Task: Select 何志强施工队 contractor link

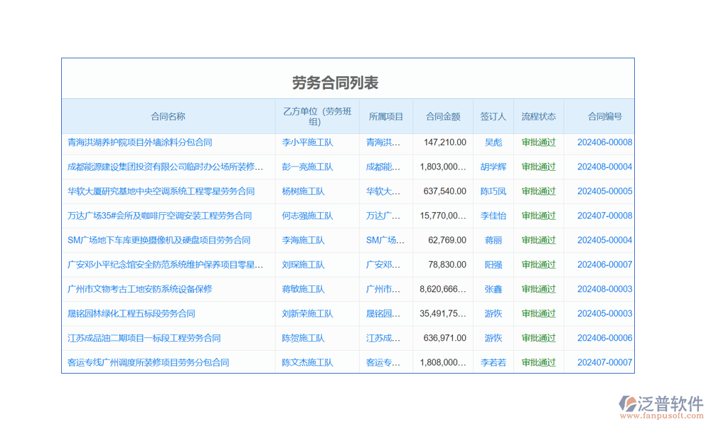Action: (x=307, y=216)
